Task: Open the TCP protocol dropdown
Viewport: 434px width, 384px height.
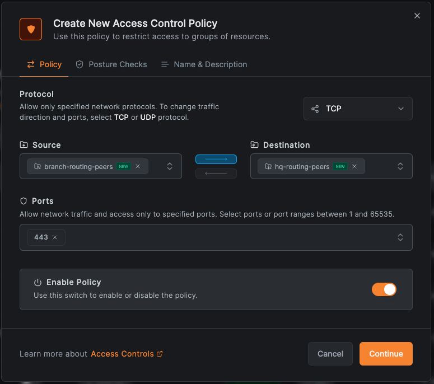Action: click(x=358, y=109)
